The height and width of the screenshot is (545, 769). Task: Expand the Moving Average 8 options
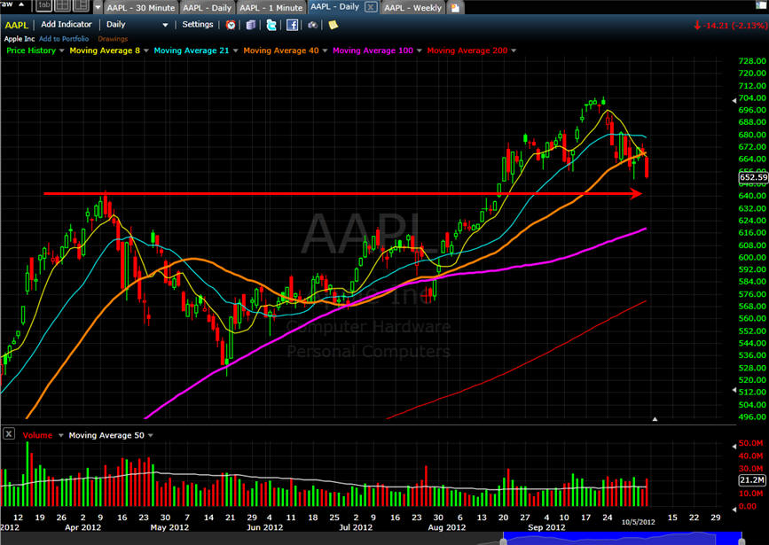146,51
